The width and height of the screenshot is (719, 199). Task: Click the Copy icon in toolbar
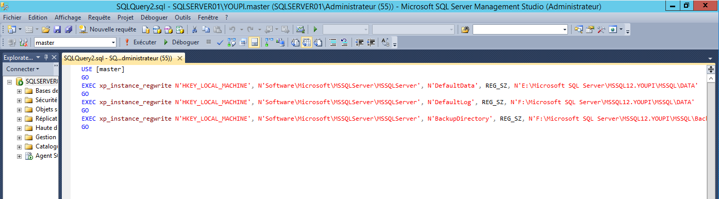click(206, 29)
